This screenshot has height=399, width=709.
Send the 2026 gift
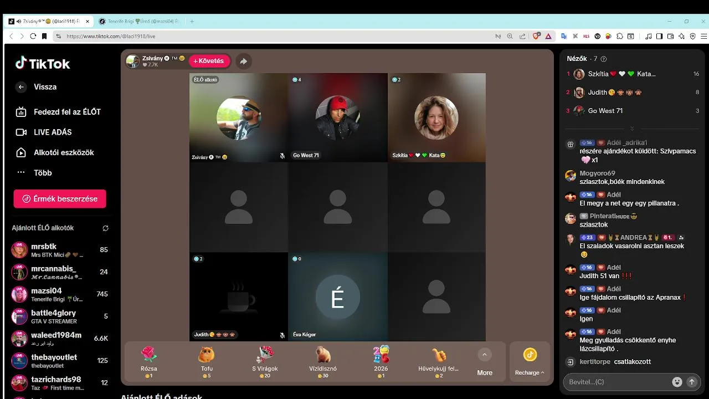pyautogui.click(x=381, y=362)
